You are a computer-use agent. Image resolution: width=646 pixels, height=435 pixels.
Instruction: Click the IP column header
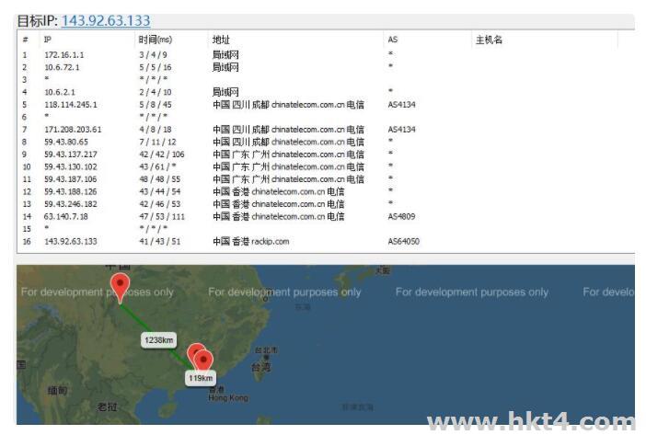47,40
